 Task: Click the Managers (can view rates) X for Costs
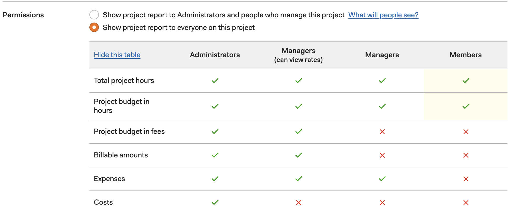pos(299,203)
